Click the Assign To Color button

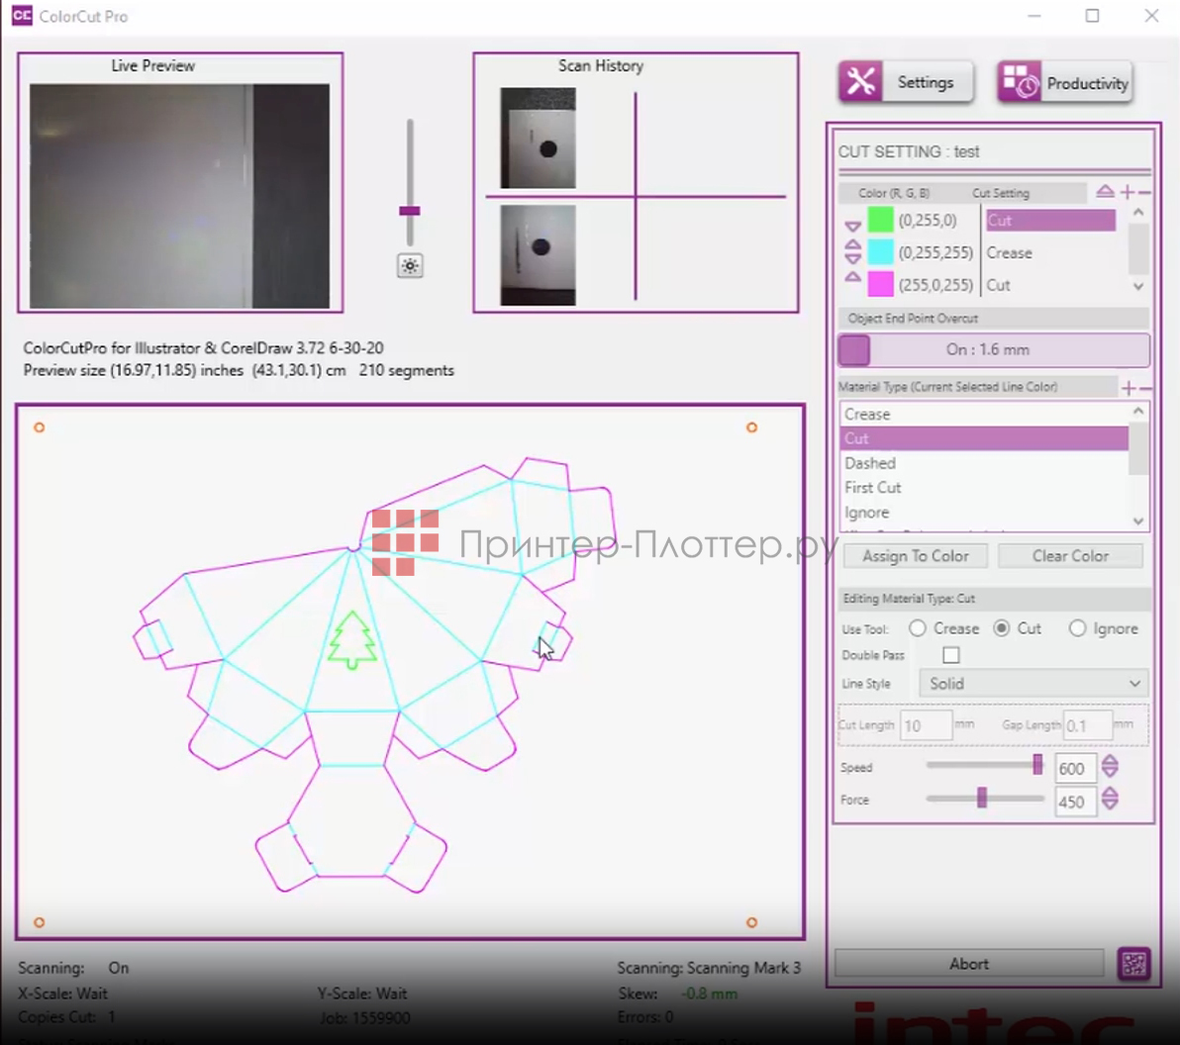click(915, 556)
